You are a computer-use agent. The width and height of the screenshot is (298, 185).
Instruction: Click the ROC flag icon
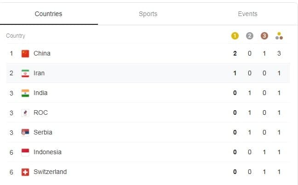coord(25,113)
